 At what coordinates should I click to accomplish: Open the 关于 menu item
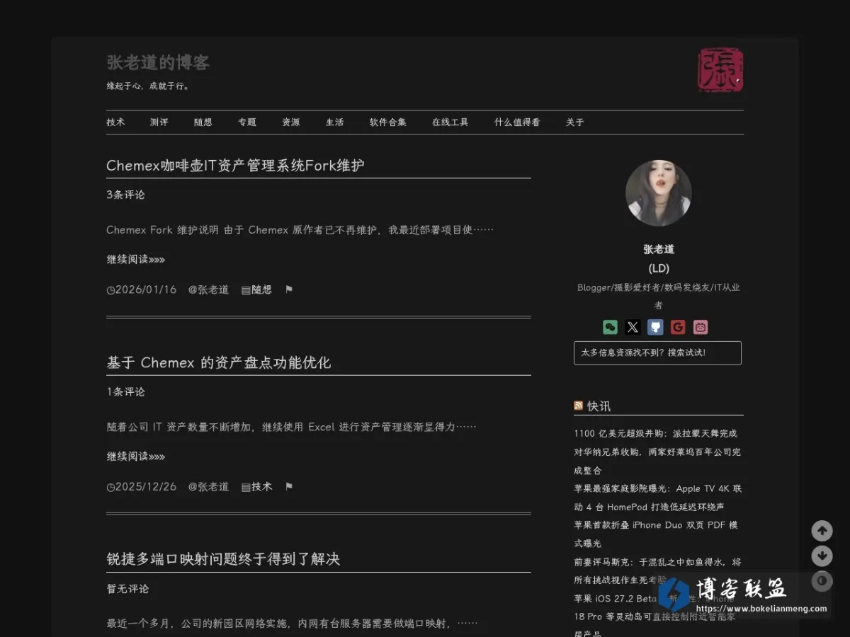tap(575, 122)
